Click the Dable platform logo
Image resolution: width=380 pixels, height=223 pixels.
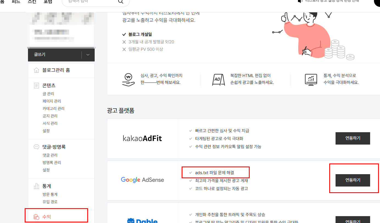point(143,221)
